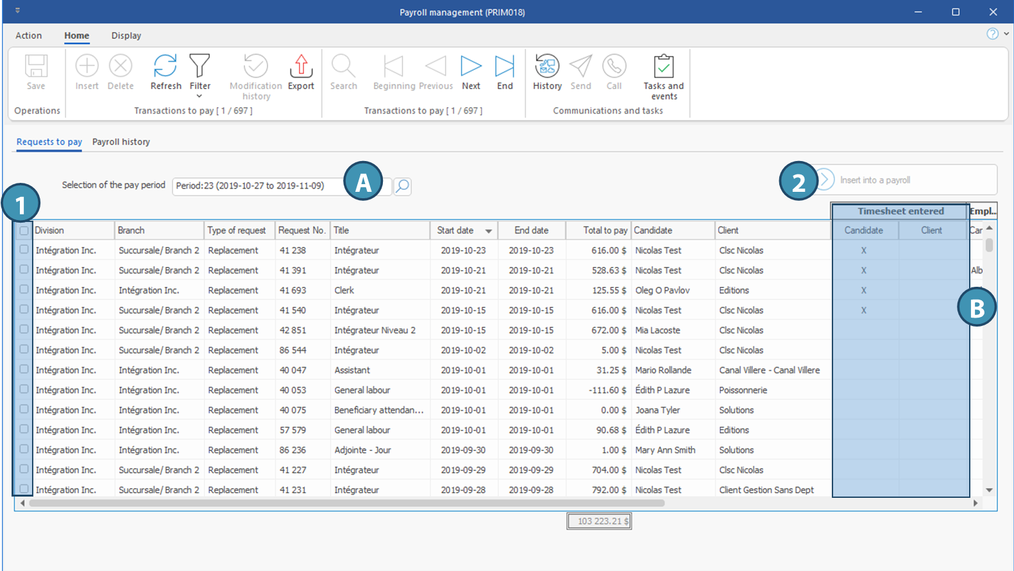
Task: Toggle the select-all checkbox in the grid header
Action: tap(24, 230)
